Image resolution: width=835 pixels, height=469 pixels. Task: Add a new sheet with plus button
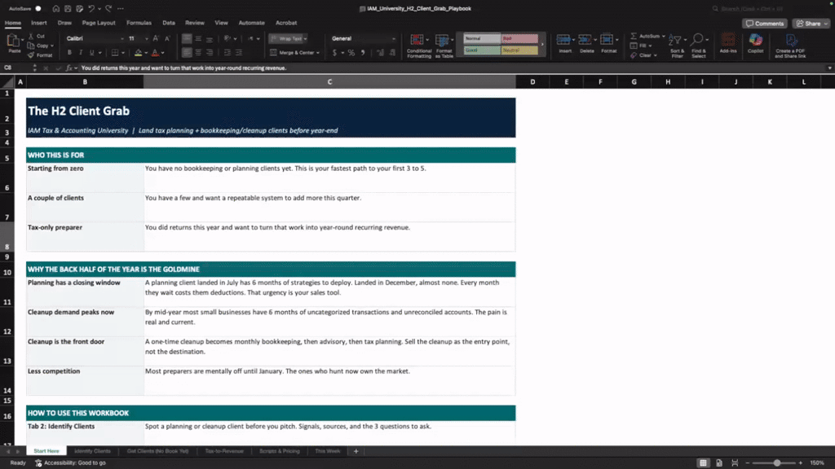(356, 451)
